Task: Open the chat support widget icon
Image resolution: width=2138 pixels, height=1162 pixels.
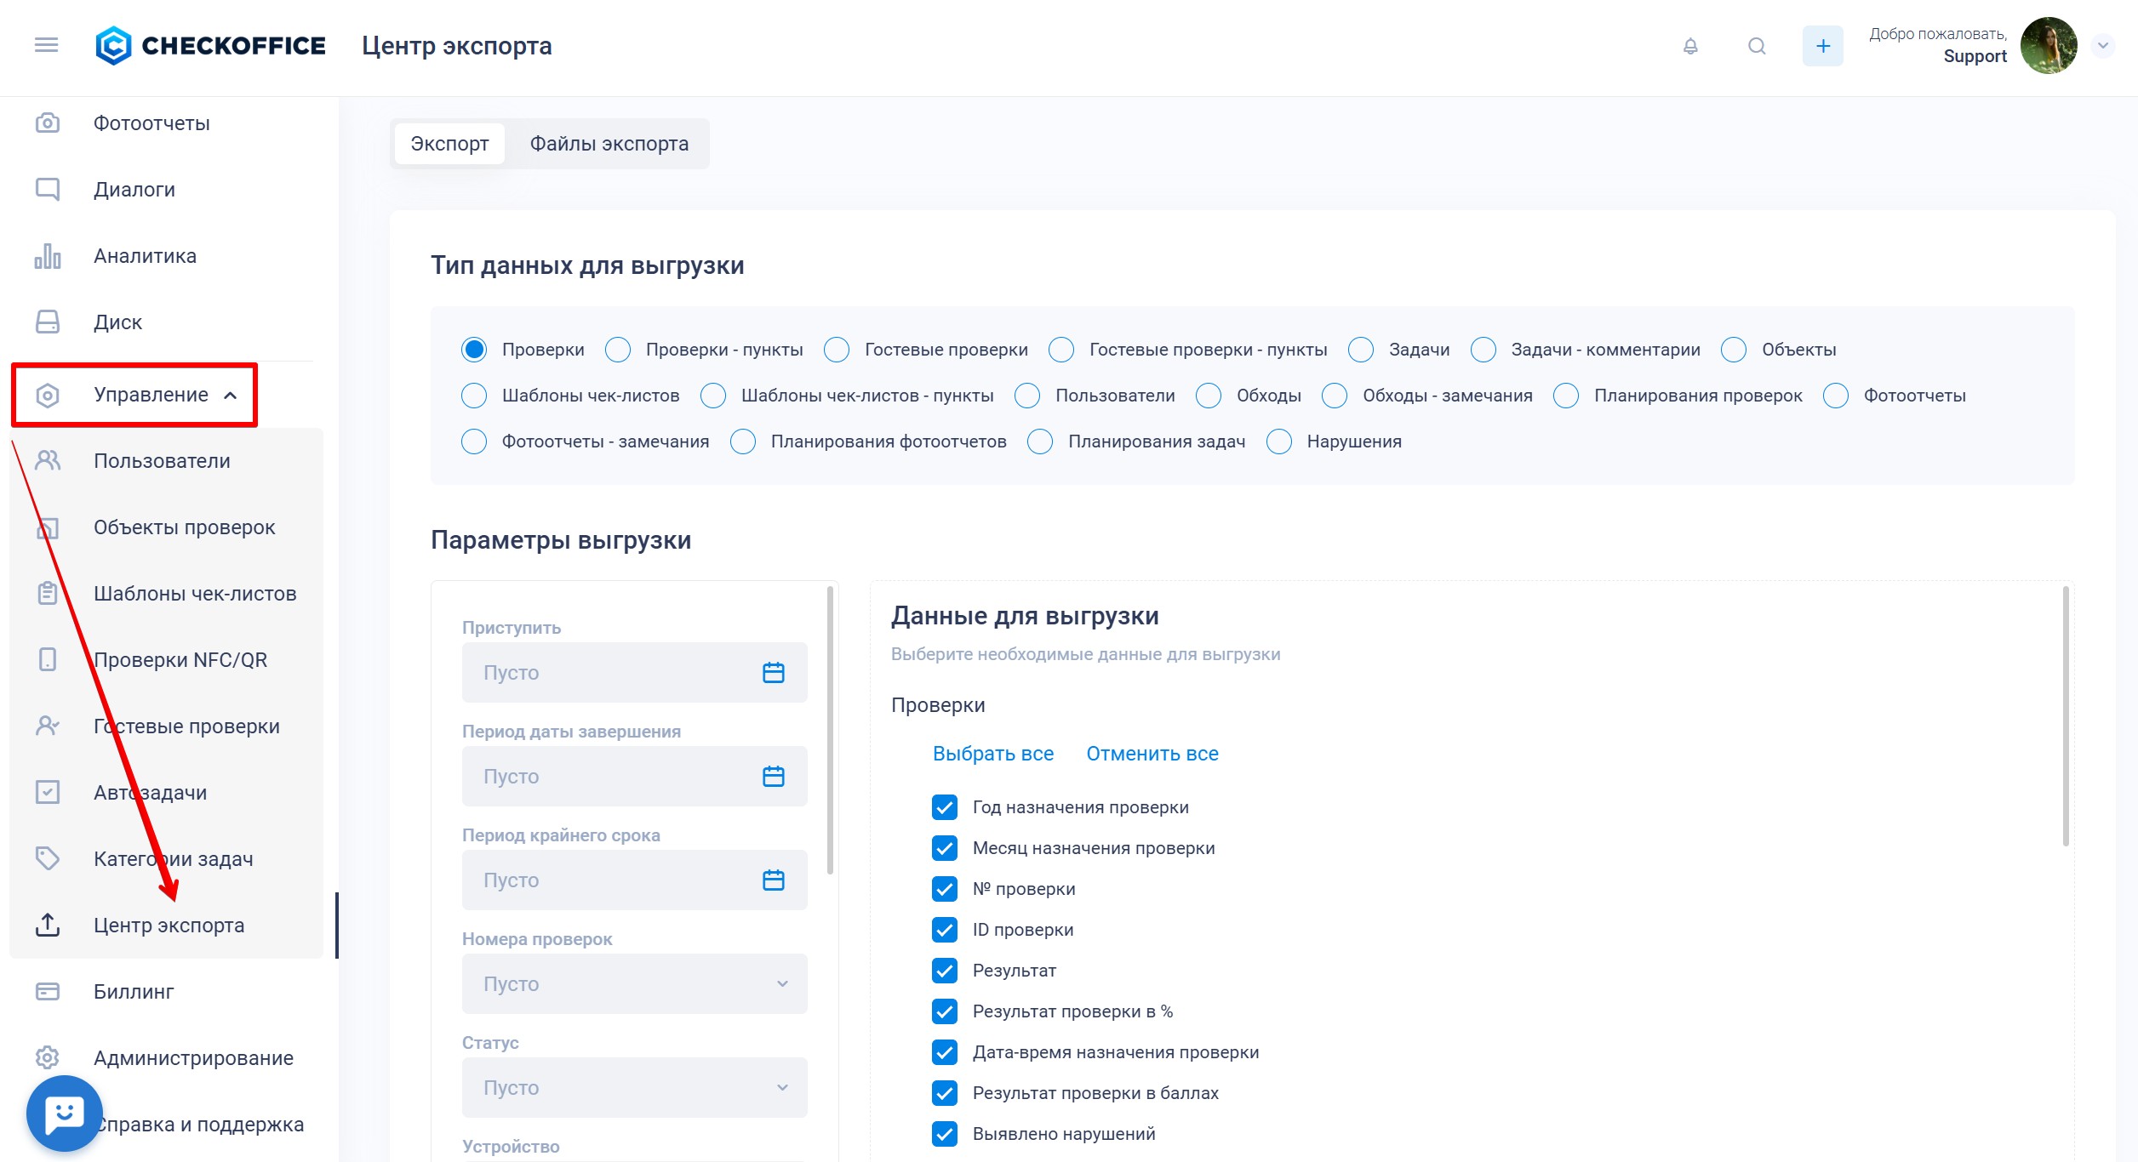Action: [x=64, y=1113]
